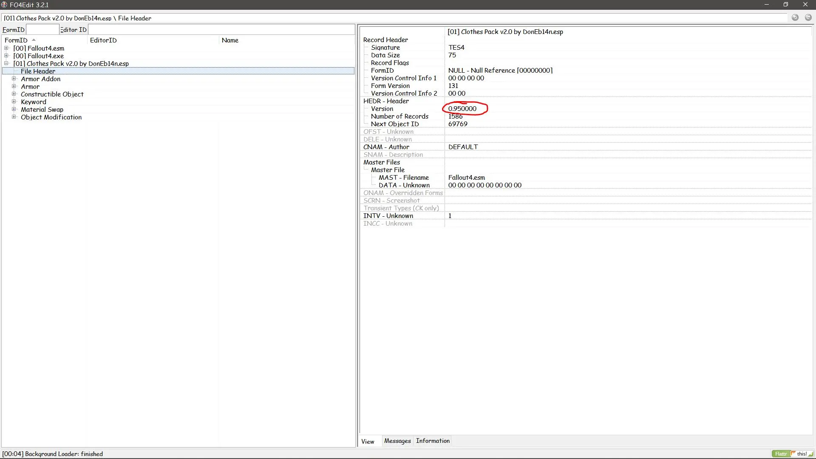816x459 pixels.
Task: Click the FormID NULL - Null Reference value
Action: tap(500, 70)
